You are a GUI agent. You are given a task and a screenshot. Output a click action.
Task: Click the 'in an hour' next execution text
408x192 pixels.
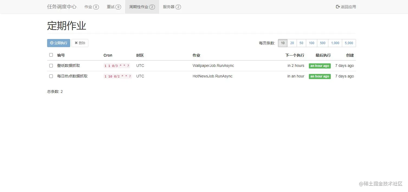tap(296, 76)
